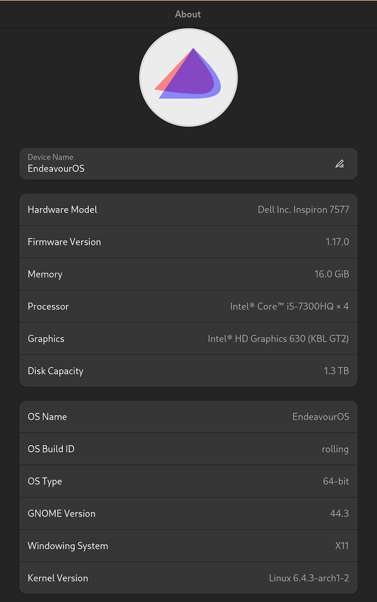Click the hardware information panel
Screen dimensions: 377x602
pos(188,290)
